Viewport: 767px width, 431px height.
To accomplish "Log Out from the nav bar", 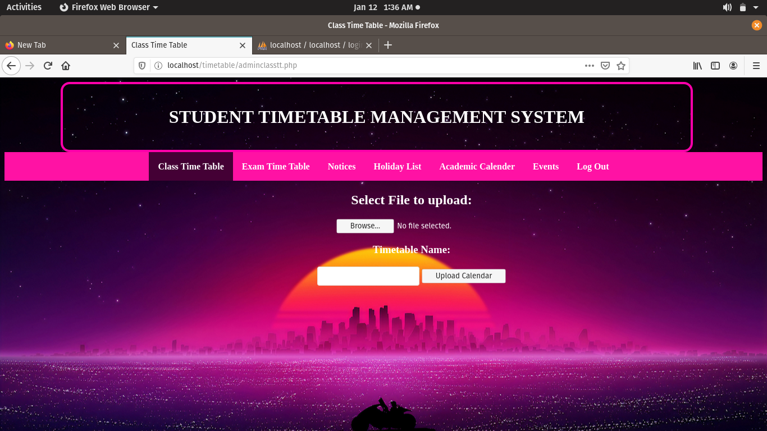I will pos(593,167).
